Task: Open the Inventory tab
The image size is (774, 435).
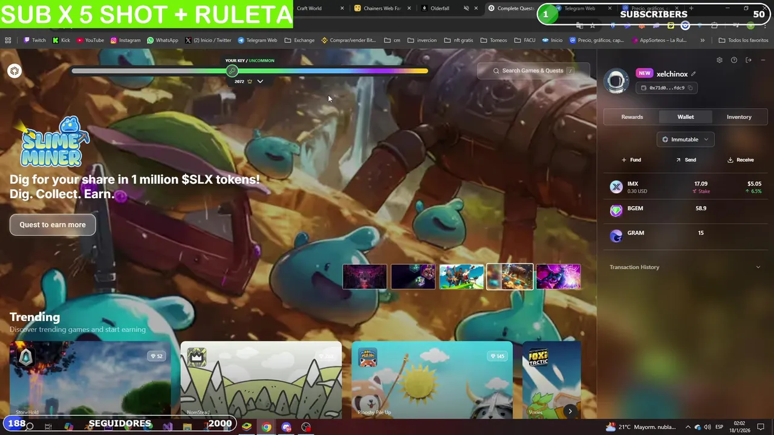Action: pos(739,117)
